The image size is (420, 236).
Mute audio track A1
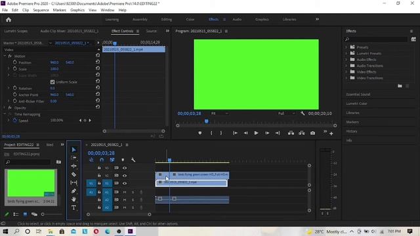point(125,192)
